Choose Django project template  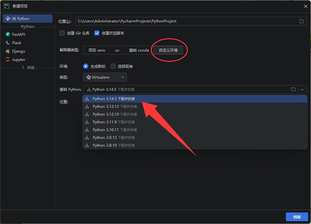click(18, 51)
